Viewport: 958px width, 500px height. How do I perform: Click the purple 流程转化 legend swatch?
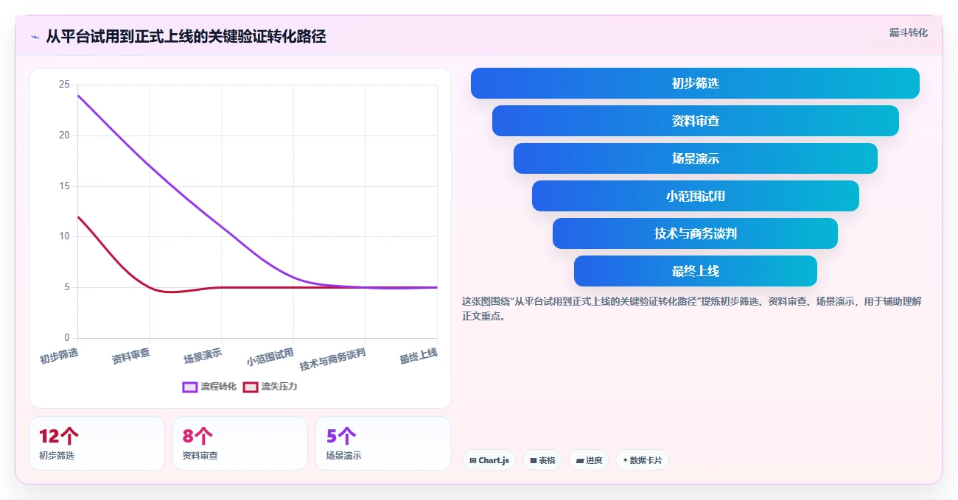pos(190,387)
